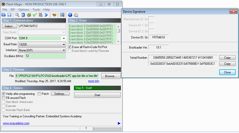Image resolution: width=239 pixels, height=133 pixels.
Task: Toggle Verify after programming checkbox
Action: pos(4,94)
